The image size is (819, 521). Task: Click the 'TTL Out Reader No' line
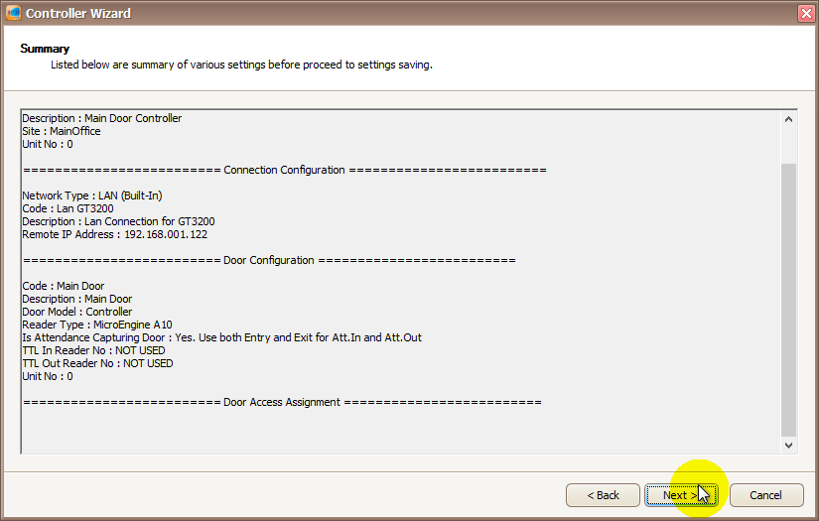click(97, 363)
